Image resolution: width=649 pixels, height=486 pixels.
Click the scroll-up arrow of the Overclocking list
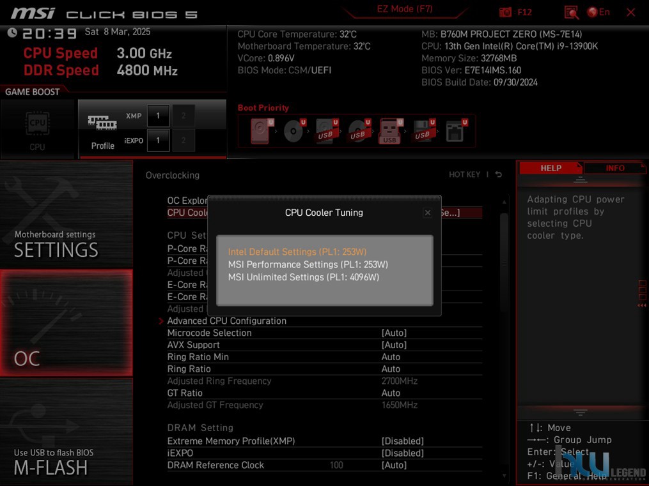[x=504, y=202]
